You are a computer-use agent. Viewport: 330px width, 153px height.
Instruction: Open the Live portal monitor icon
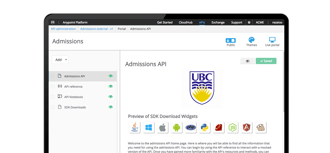coord(272,40)
